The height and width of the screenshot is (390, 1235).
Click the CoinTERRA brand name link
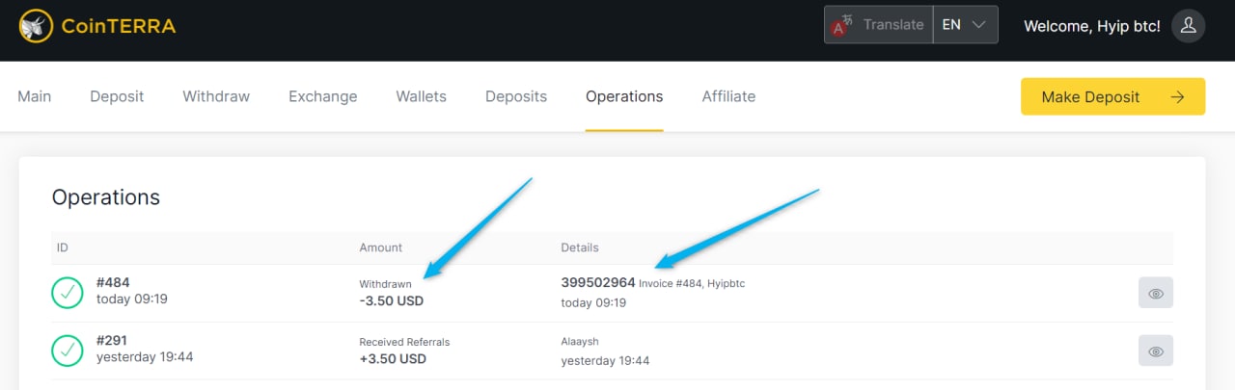click(x=118, y=26)
